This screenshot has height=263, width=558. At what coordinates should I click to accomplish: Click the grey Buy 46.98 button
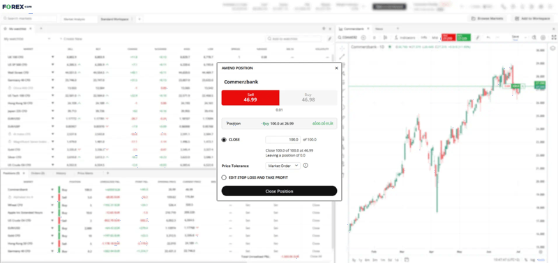click(x=308, y=97)
